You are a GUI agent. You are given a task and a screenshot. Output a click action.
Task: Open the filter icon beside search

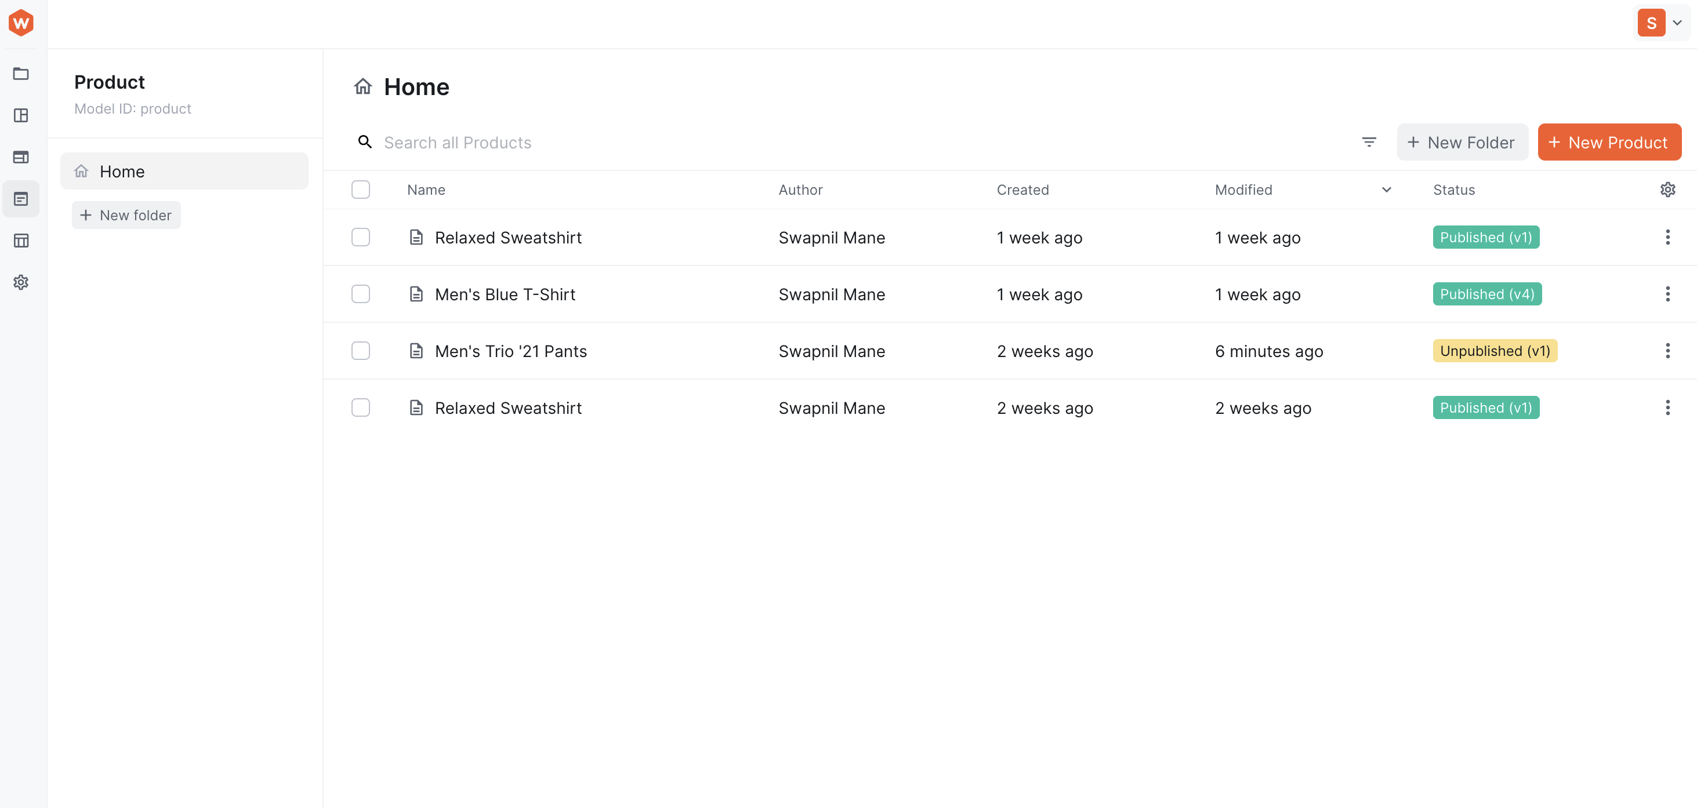pos(1369,142)
